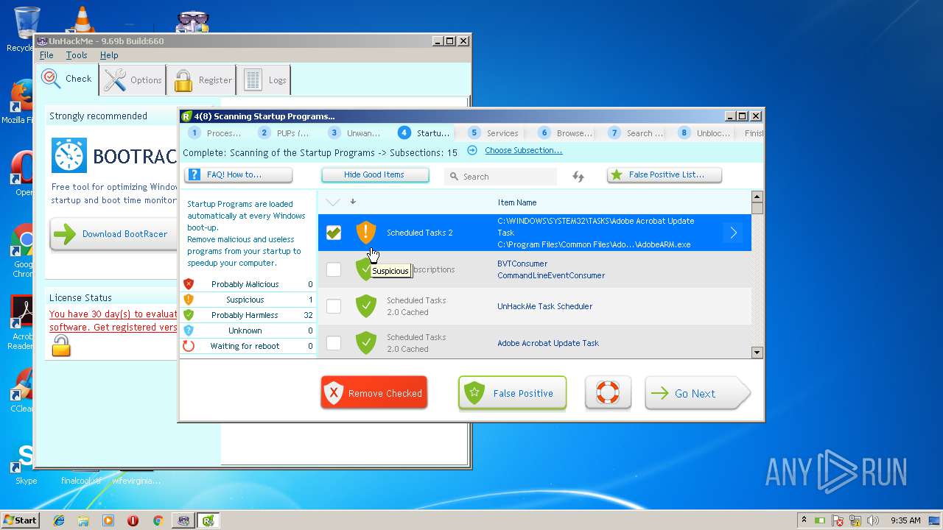
Task: Open File menu in UnHackMe window
Action: [46, 55]
